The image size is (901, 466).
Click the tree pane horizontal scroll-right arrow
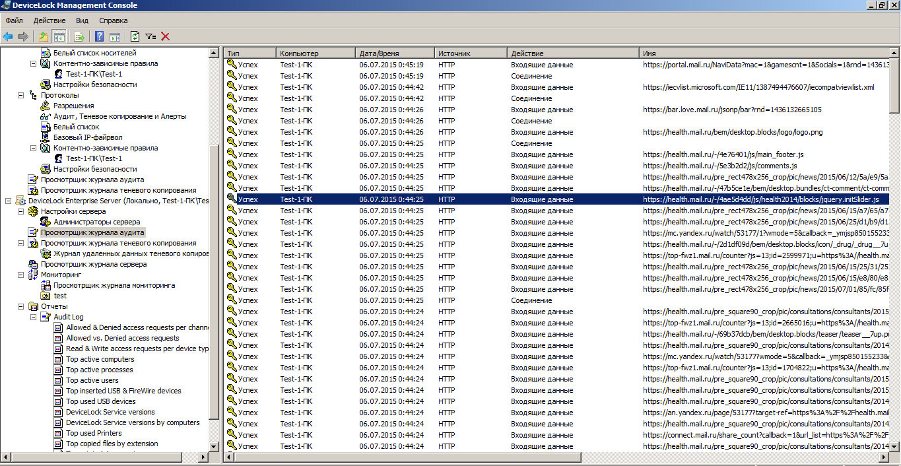(x=204, y=457)
